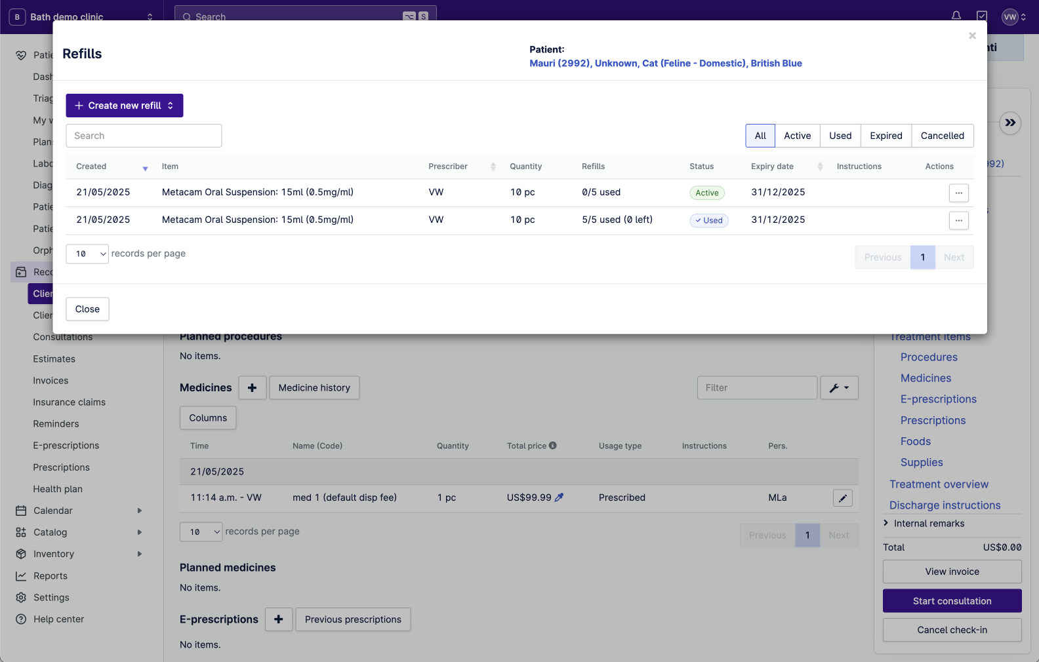Click the pencil edit icon for med 1
The height and width of the screenshot is (662, 1039).
(x=842, y=498)
